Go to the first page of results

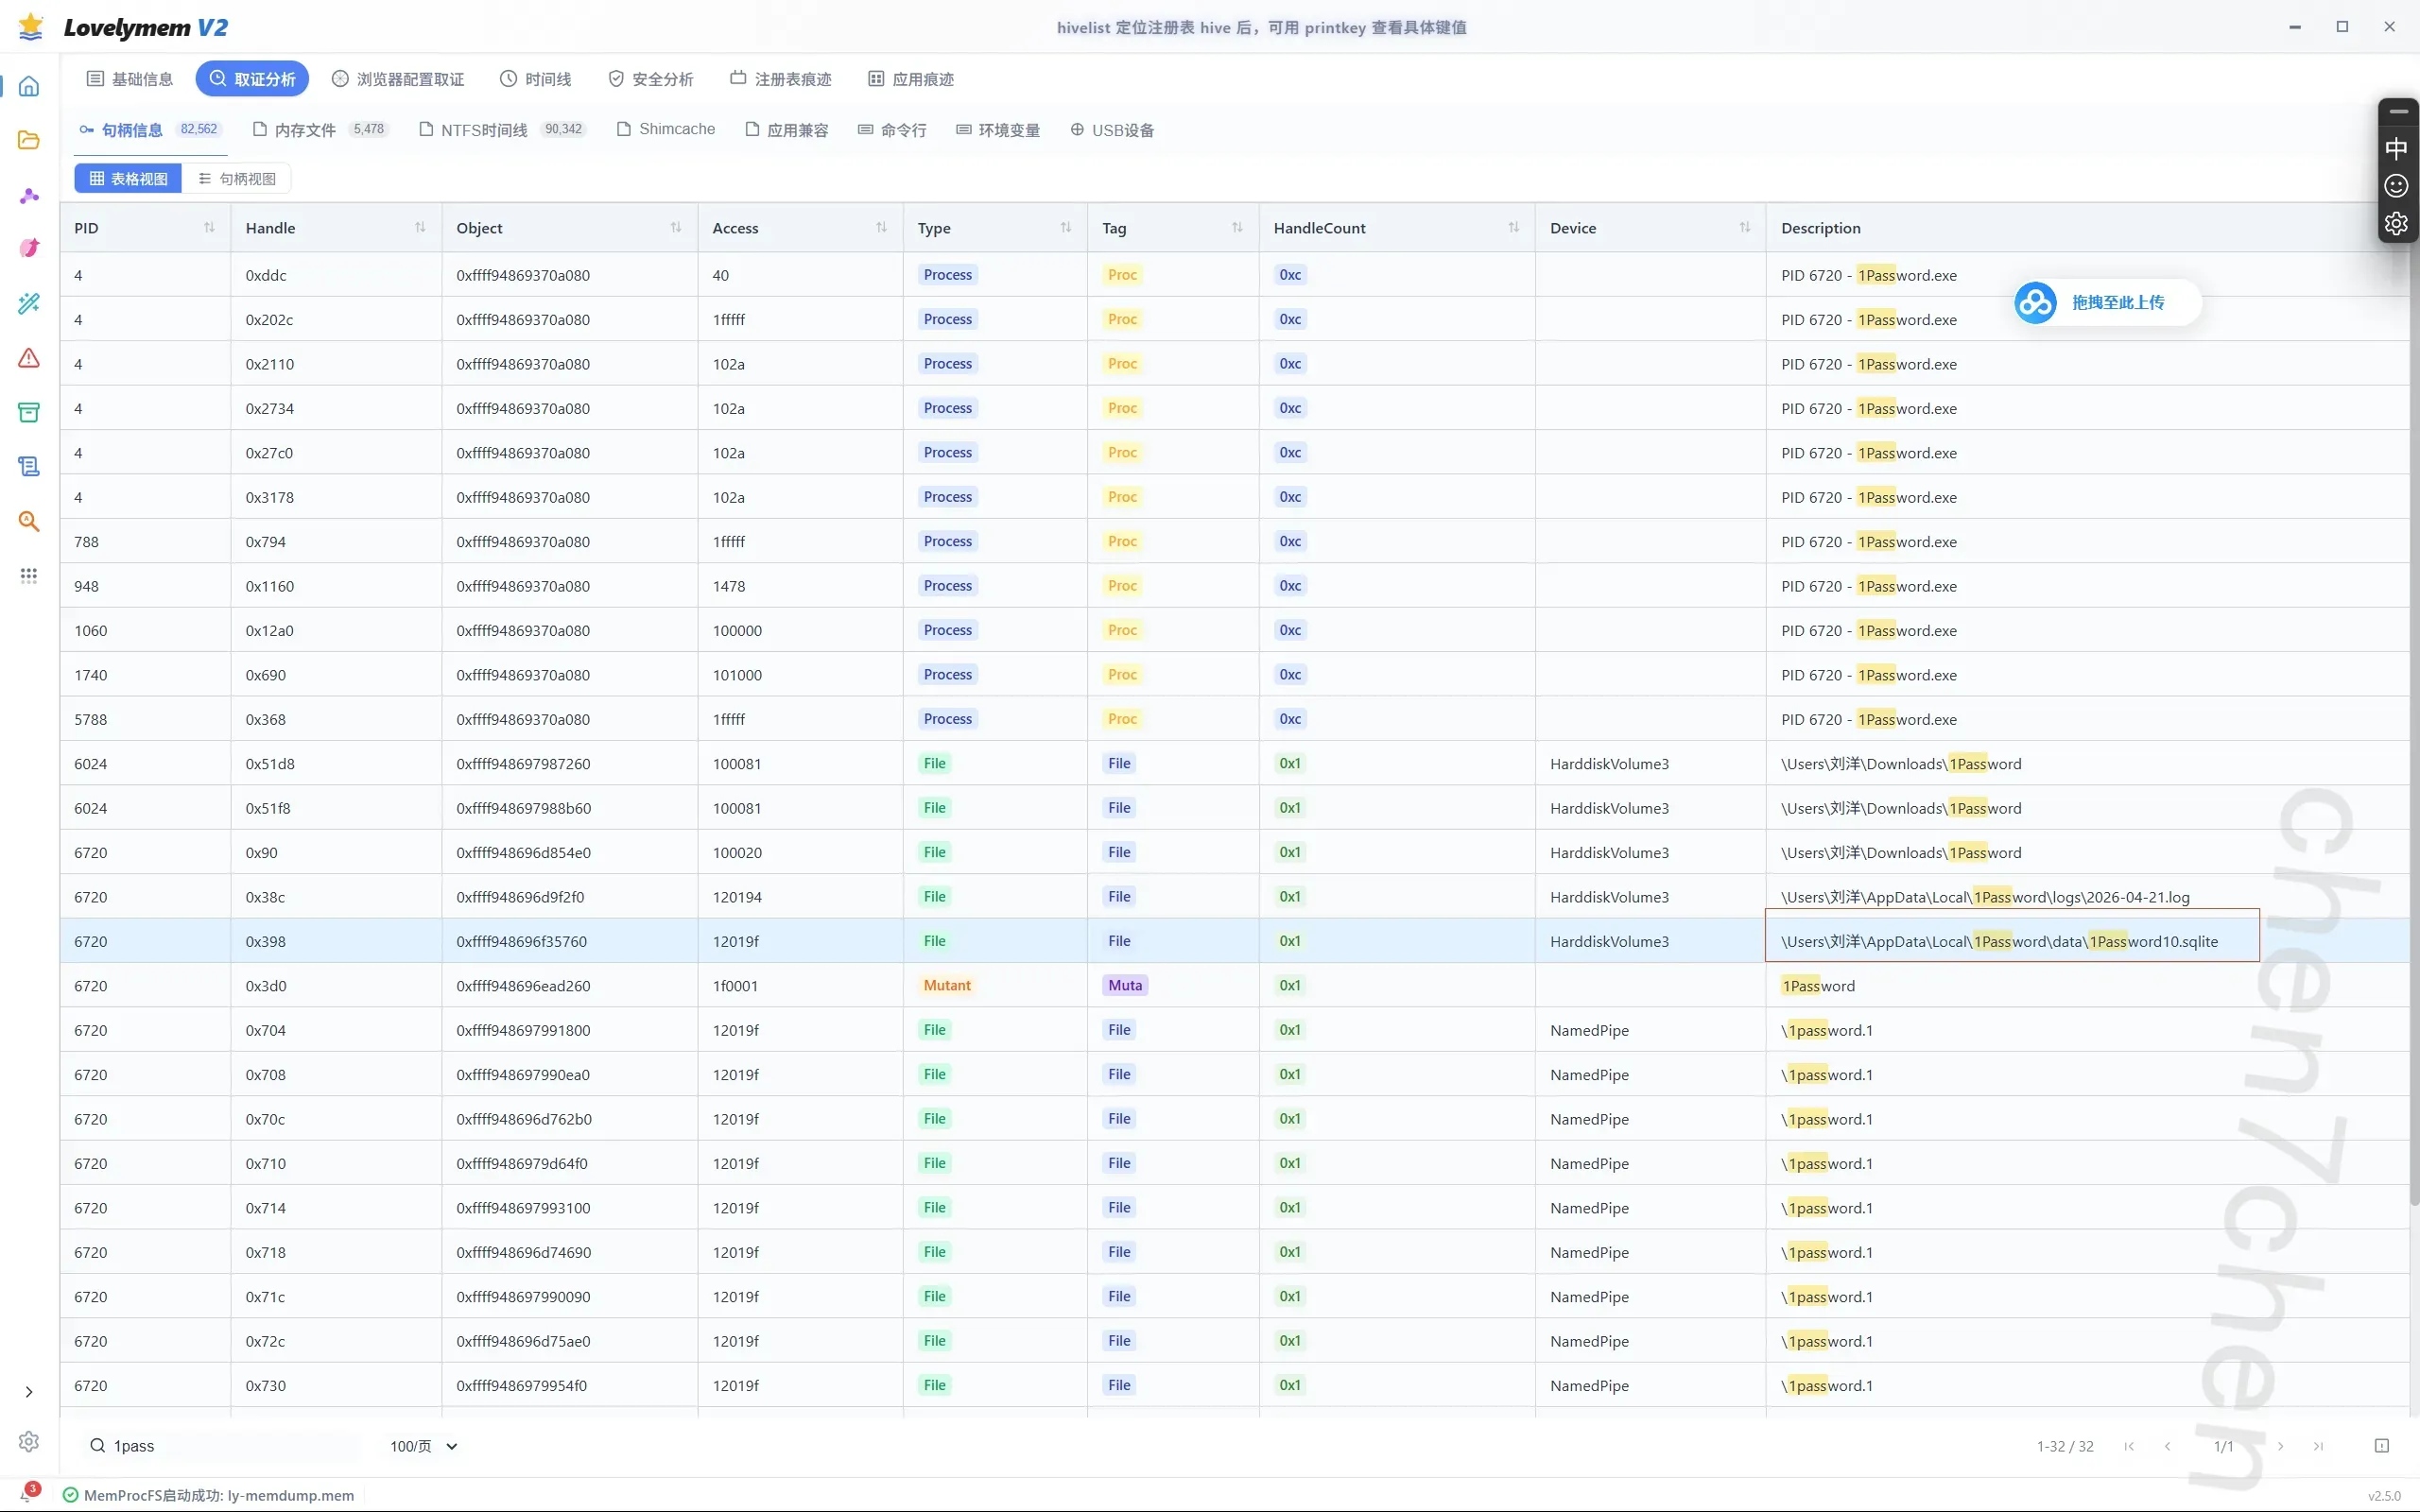point(2129,1446)
